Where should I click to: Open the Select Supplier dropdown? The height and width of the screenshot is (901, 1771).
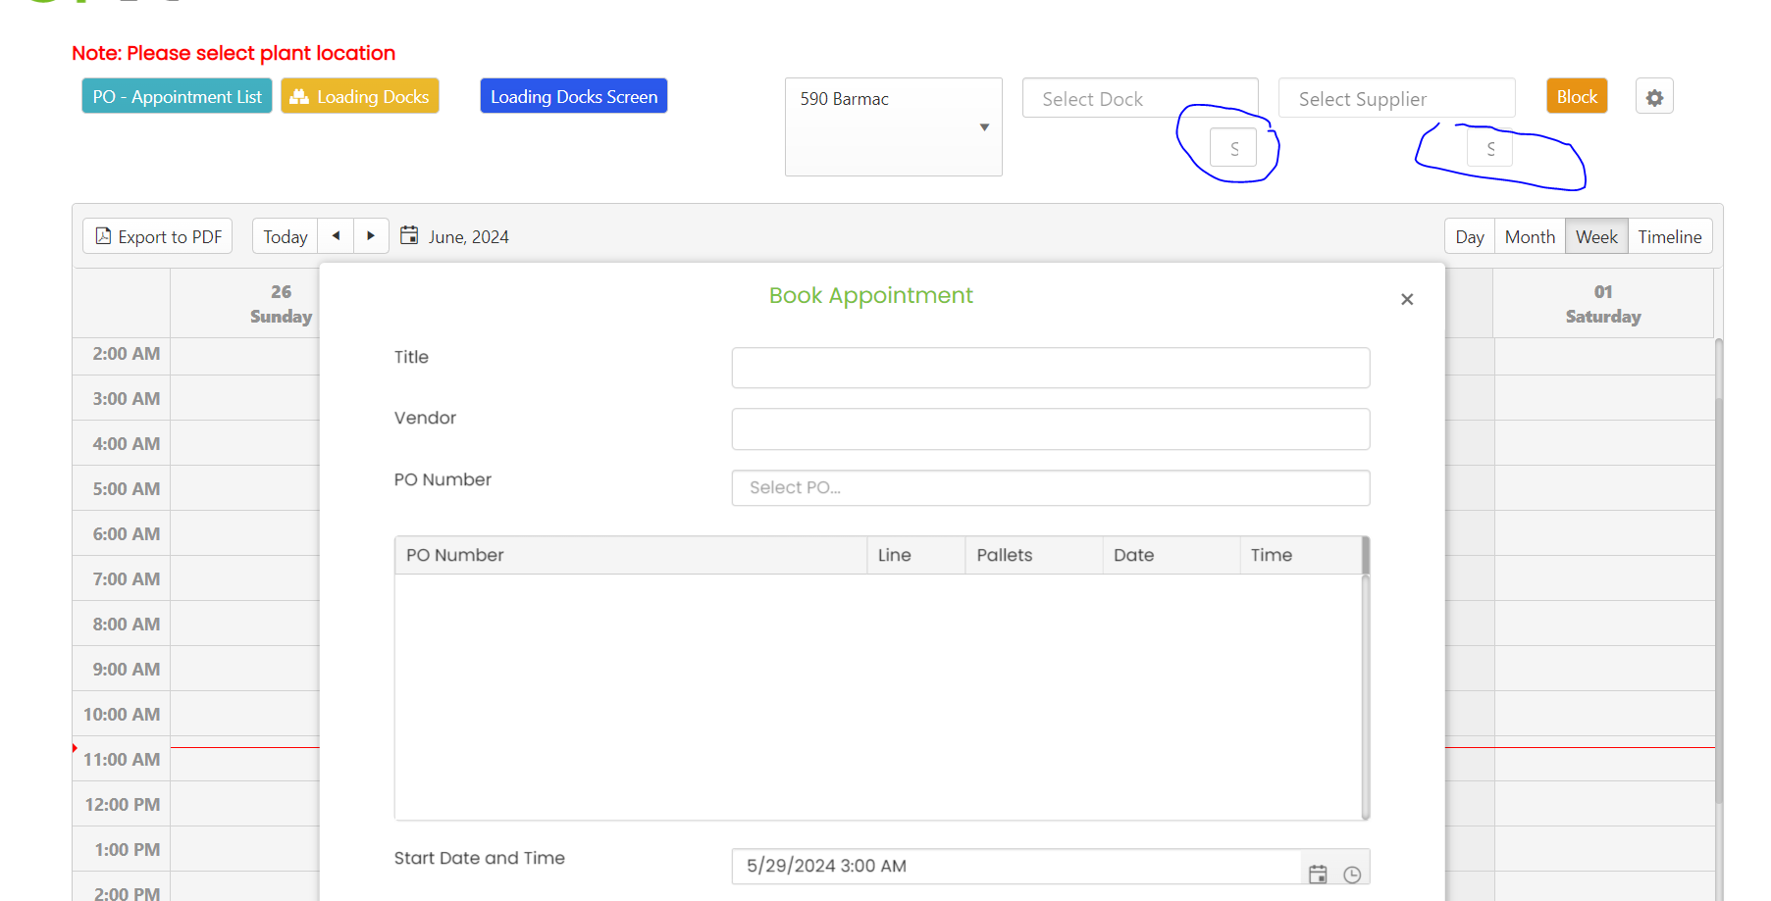pyautogui.click(x=1396, y=99)
